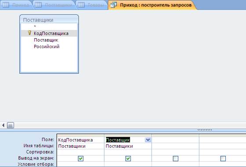
Task: Click the Сортировка: row label
Action: [40, 152]
